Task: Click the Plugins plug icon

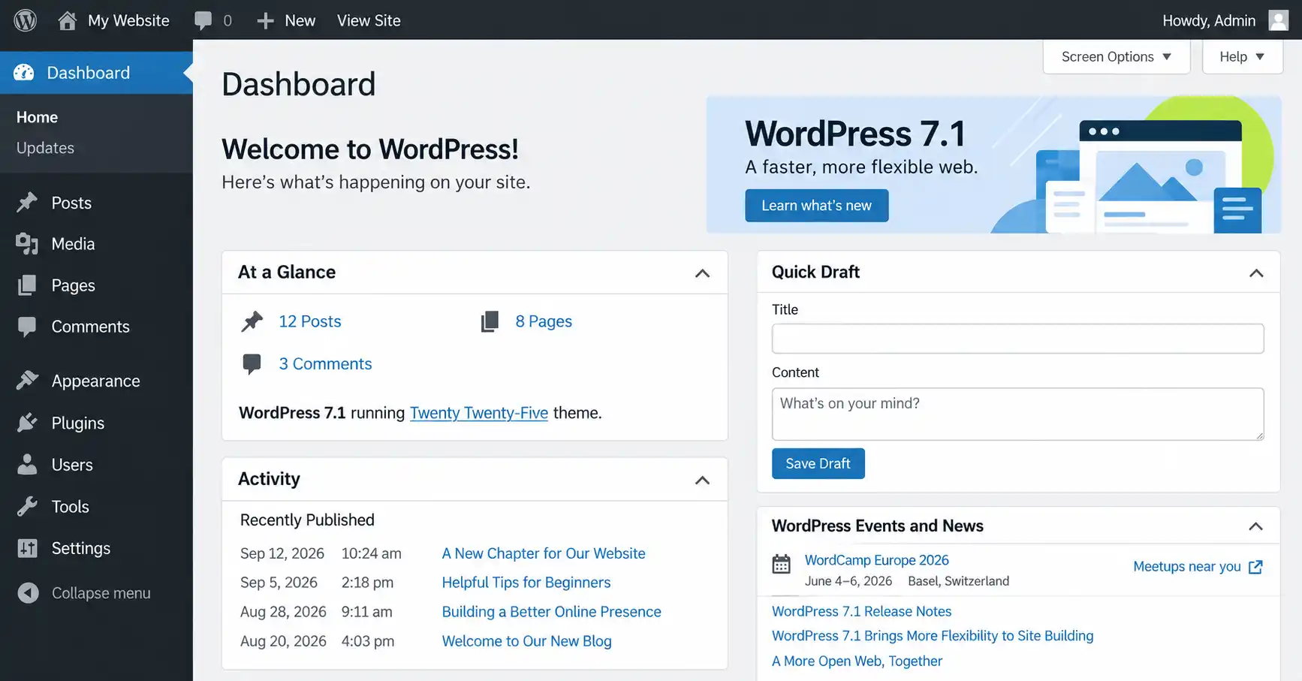Action: [x=27, y=423]
